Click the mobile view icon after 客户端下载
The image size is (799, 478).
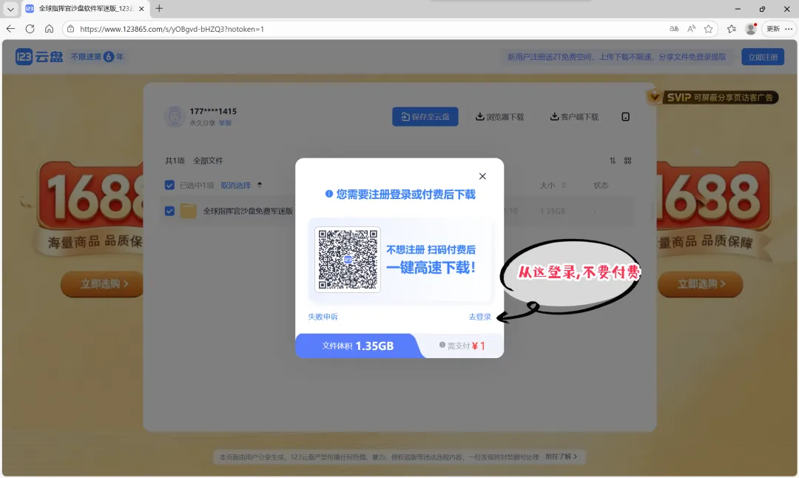click(x=625, y=117)
